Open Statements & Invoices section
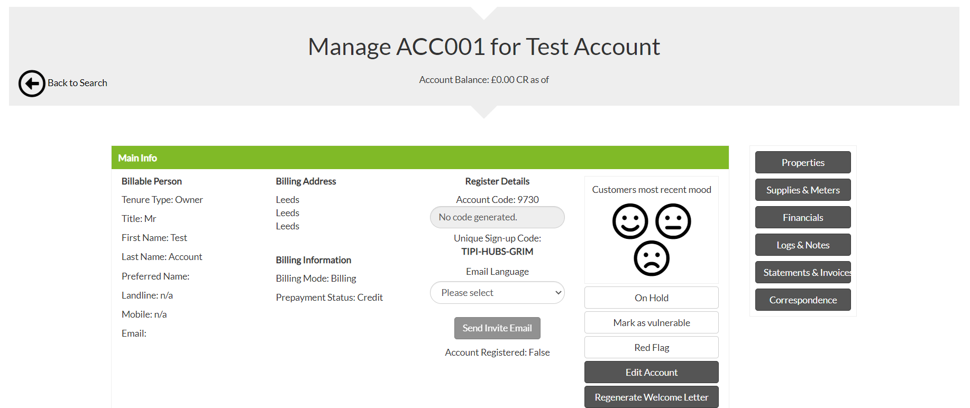This screenshot has height=408, width=970. pos(802,272)
